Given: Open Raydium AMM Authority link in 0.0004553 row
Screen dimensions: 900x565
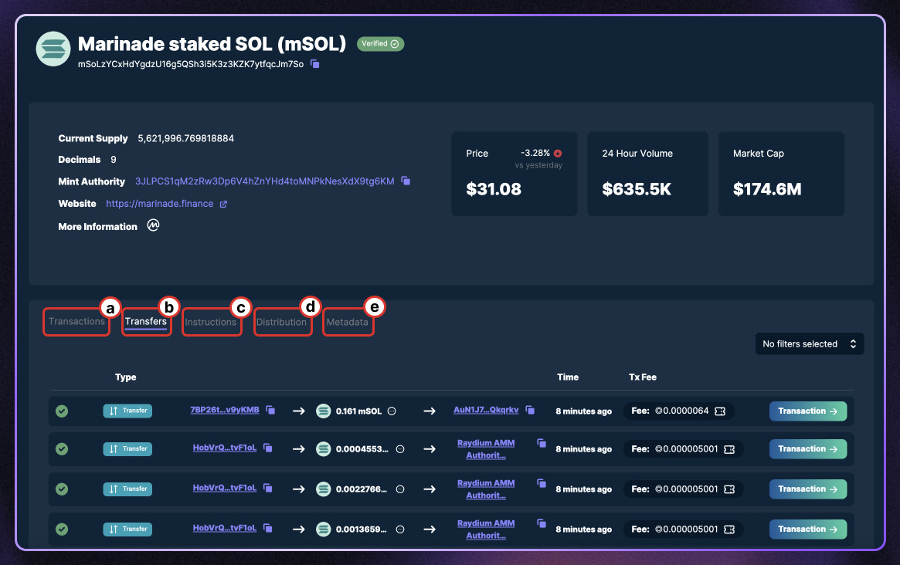Looking at the screenshot, I should (486, 449).
